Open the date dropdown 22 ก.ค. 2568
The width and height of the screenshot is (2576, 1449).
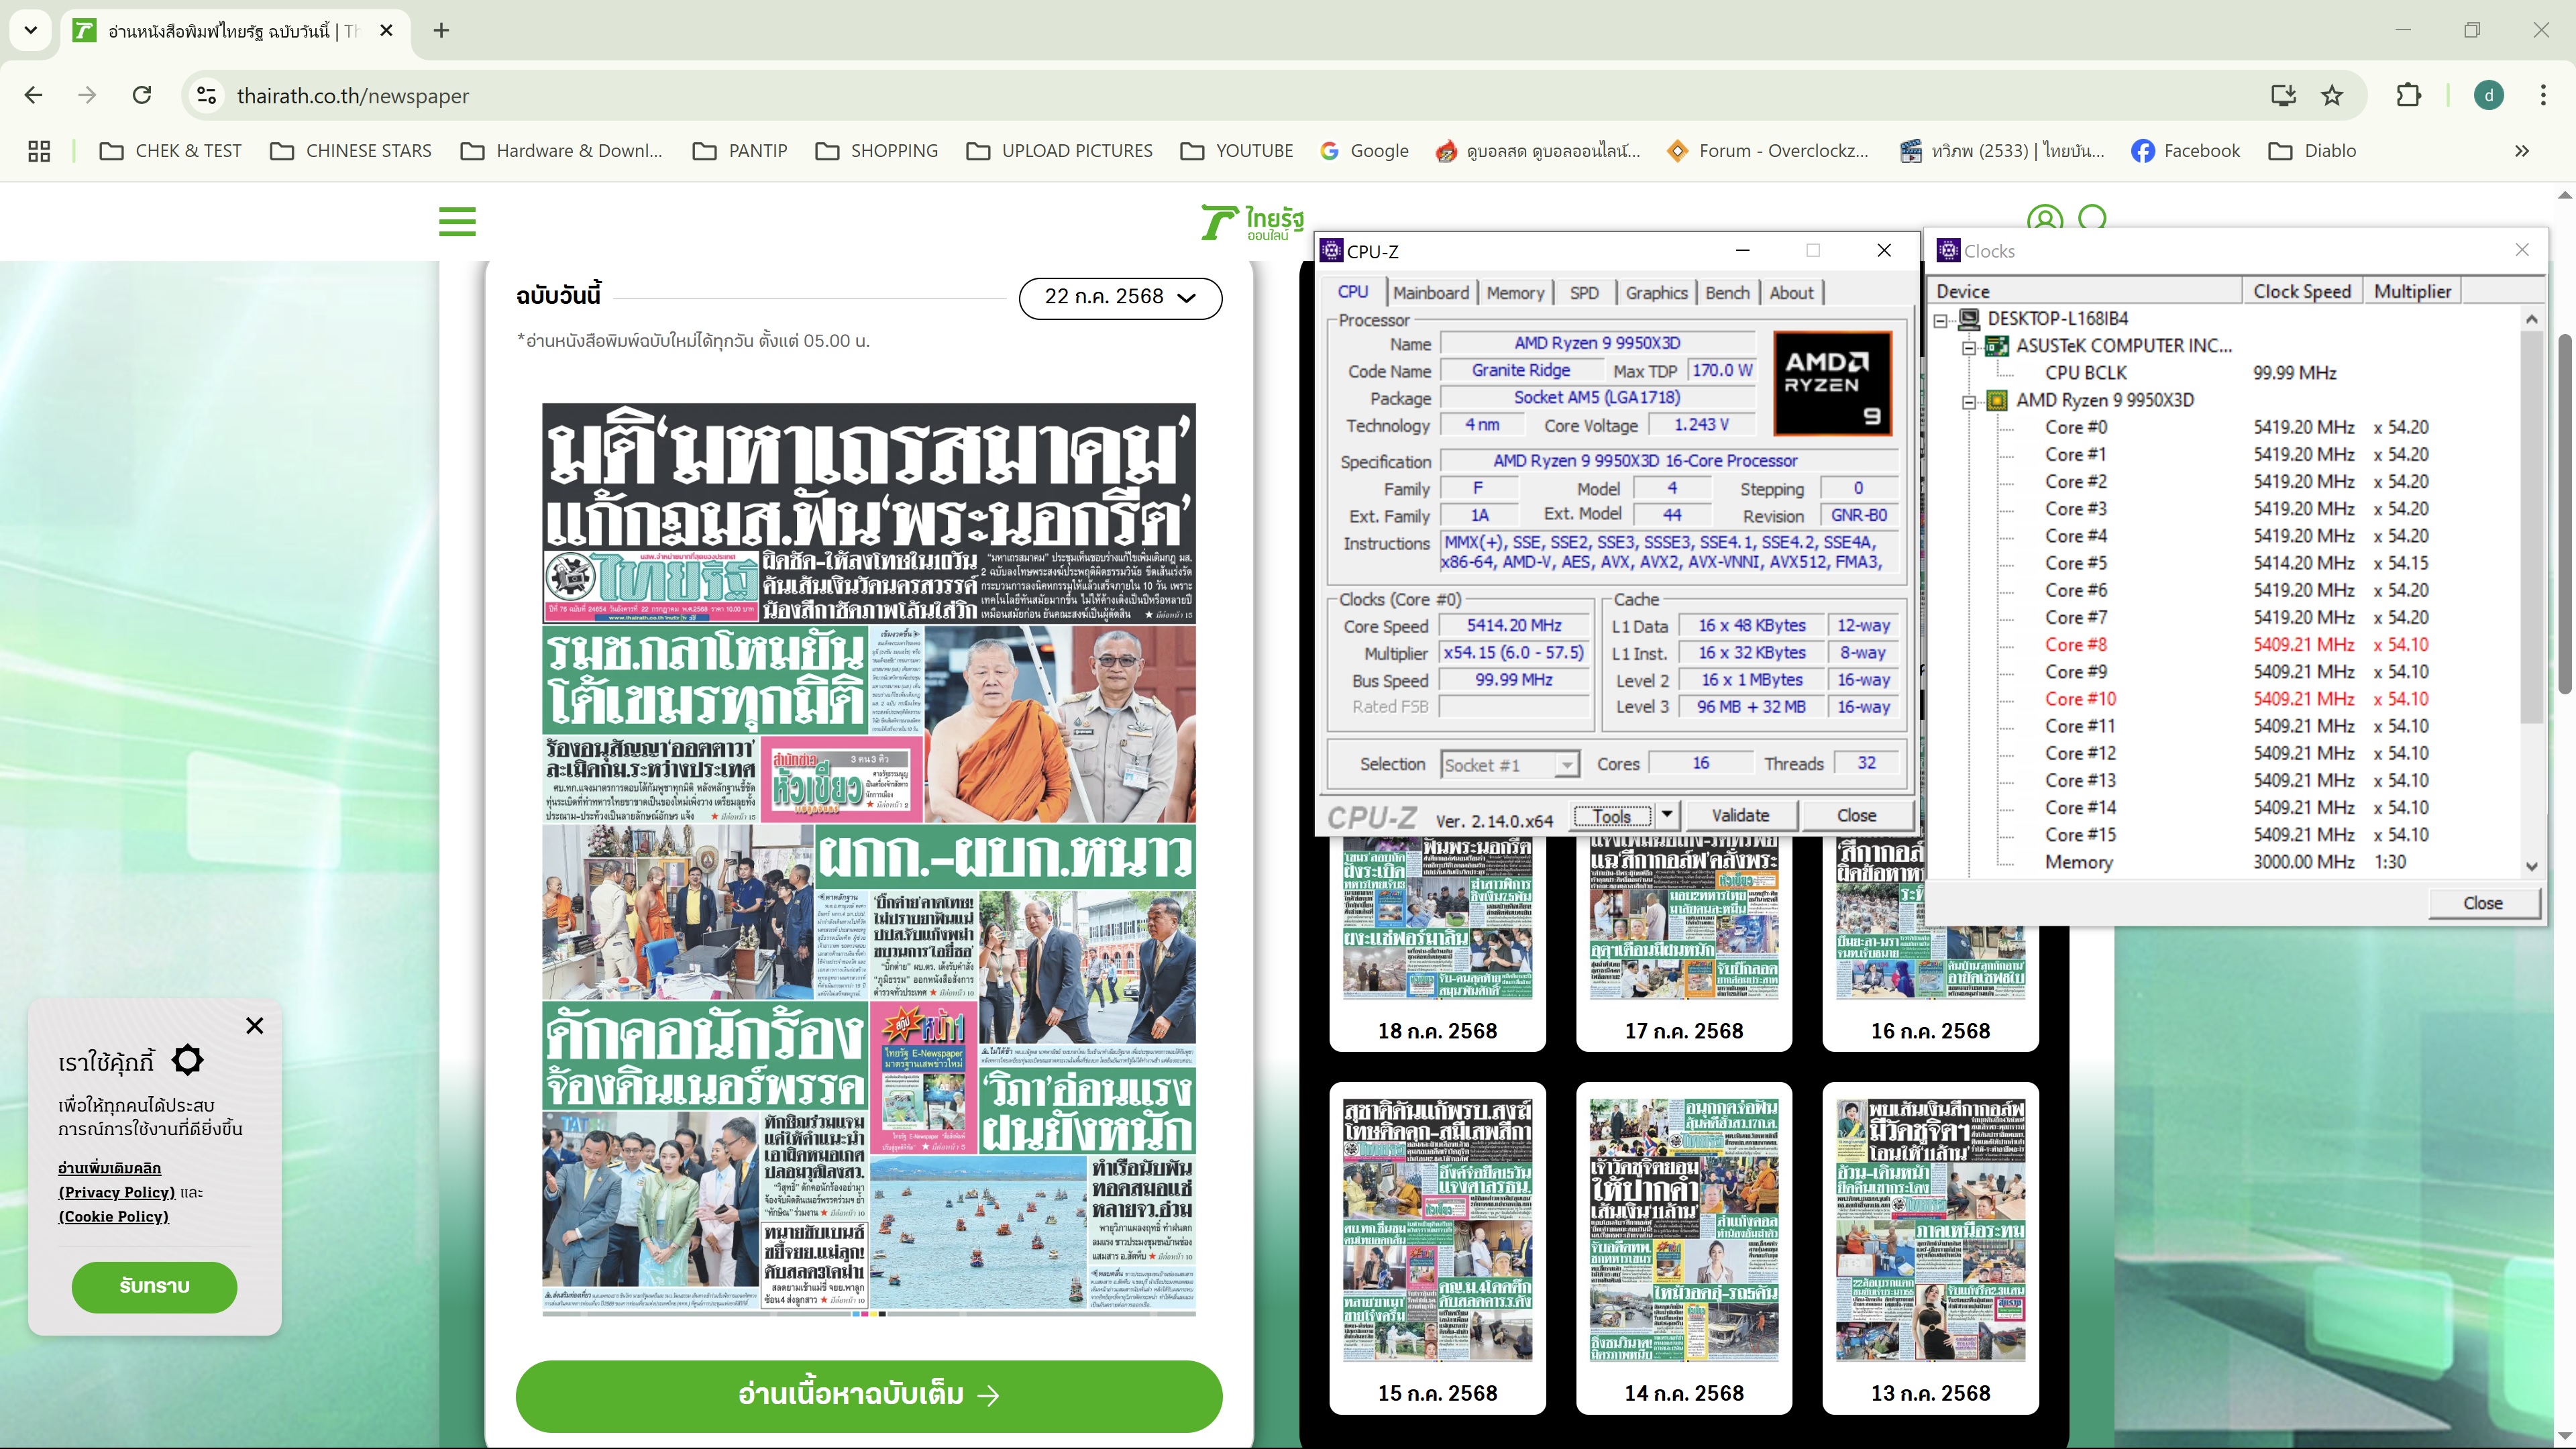[1120, 298]
